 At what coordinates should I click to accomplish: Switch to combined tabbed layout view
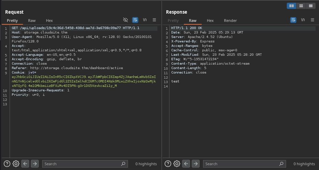pos(310,6)
